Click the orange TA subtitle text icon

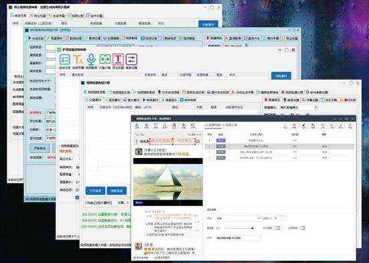point(78,60)
